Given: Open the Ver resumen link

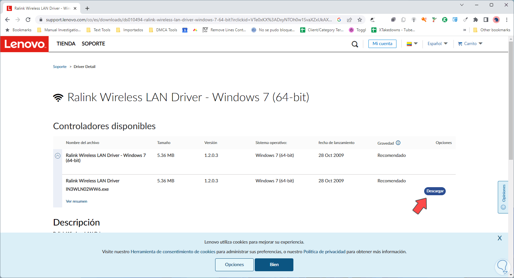Looking at the screenshot, I should click(x=77, y=201).
